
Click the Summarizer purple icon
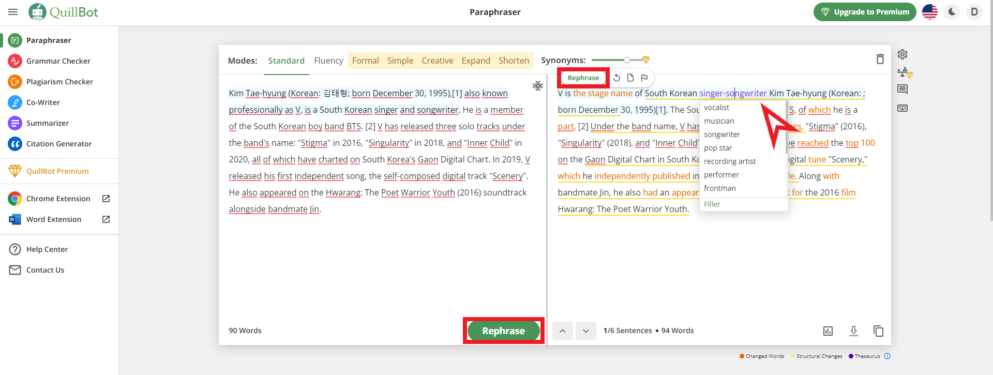pos(15,123)
